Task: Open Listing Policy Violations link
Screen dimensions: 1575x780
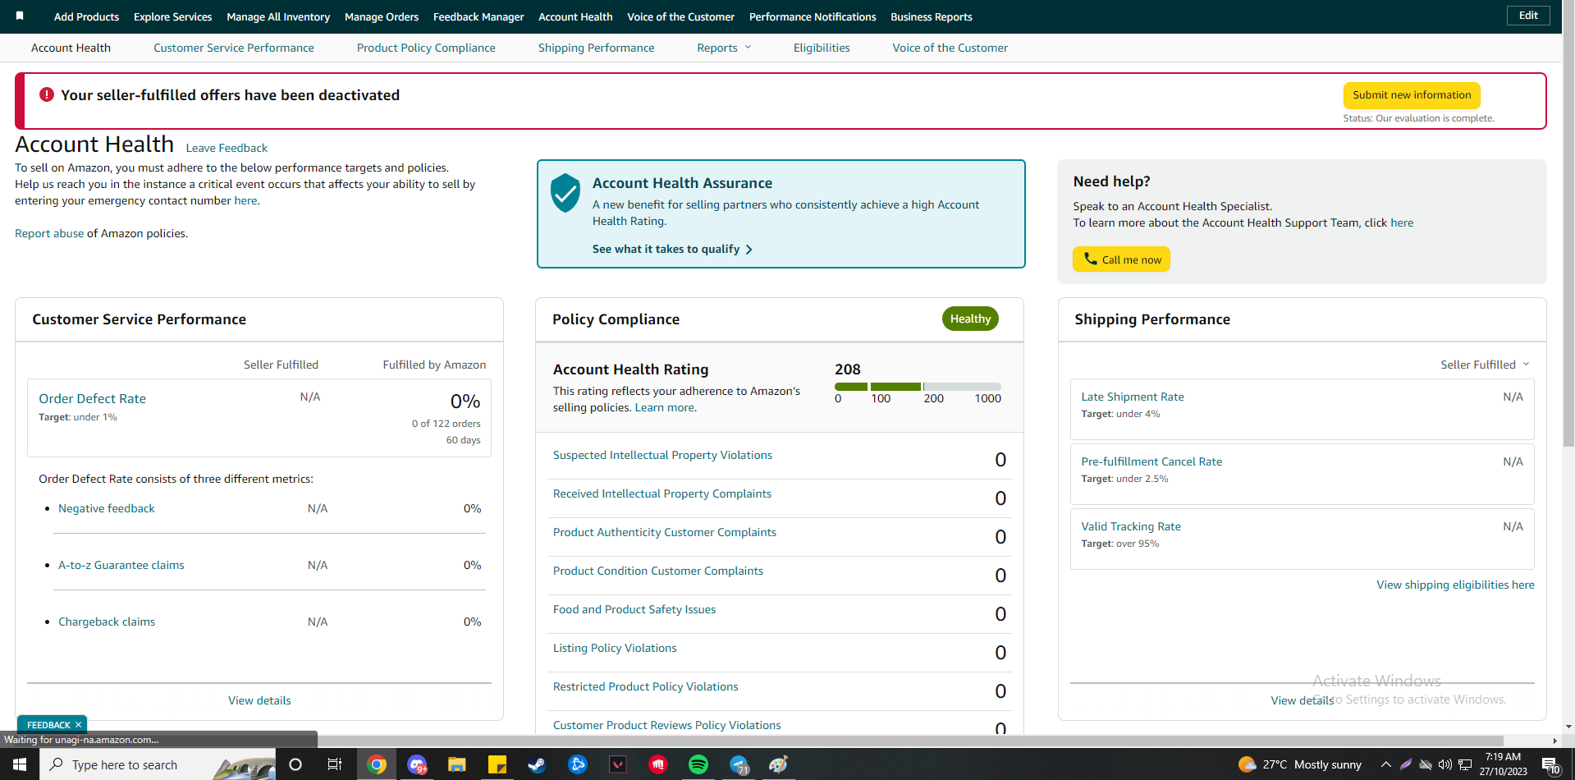Action: [x=615, y=648]
